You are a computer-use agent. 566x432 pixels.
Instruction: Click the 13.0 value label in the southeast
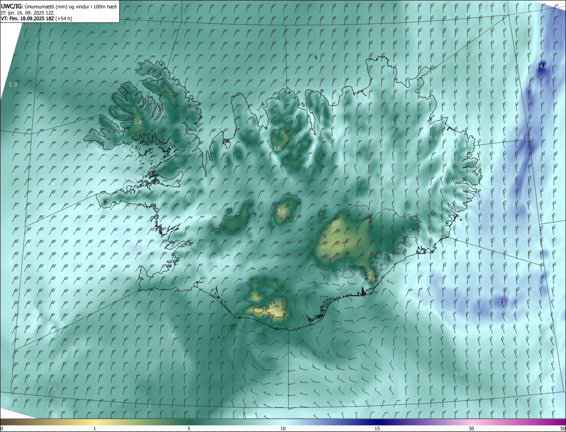504,302
